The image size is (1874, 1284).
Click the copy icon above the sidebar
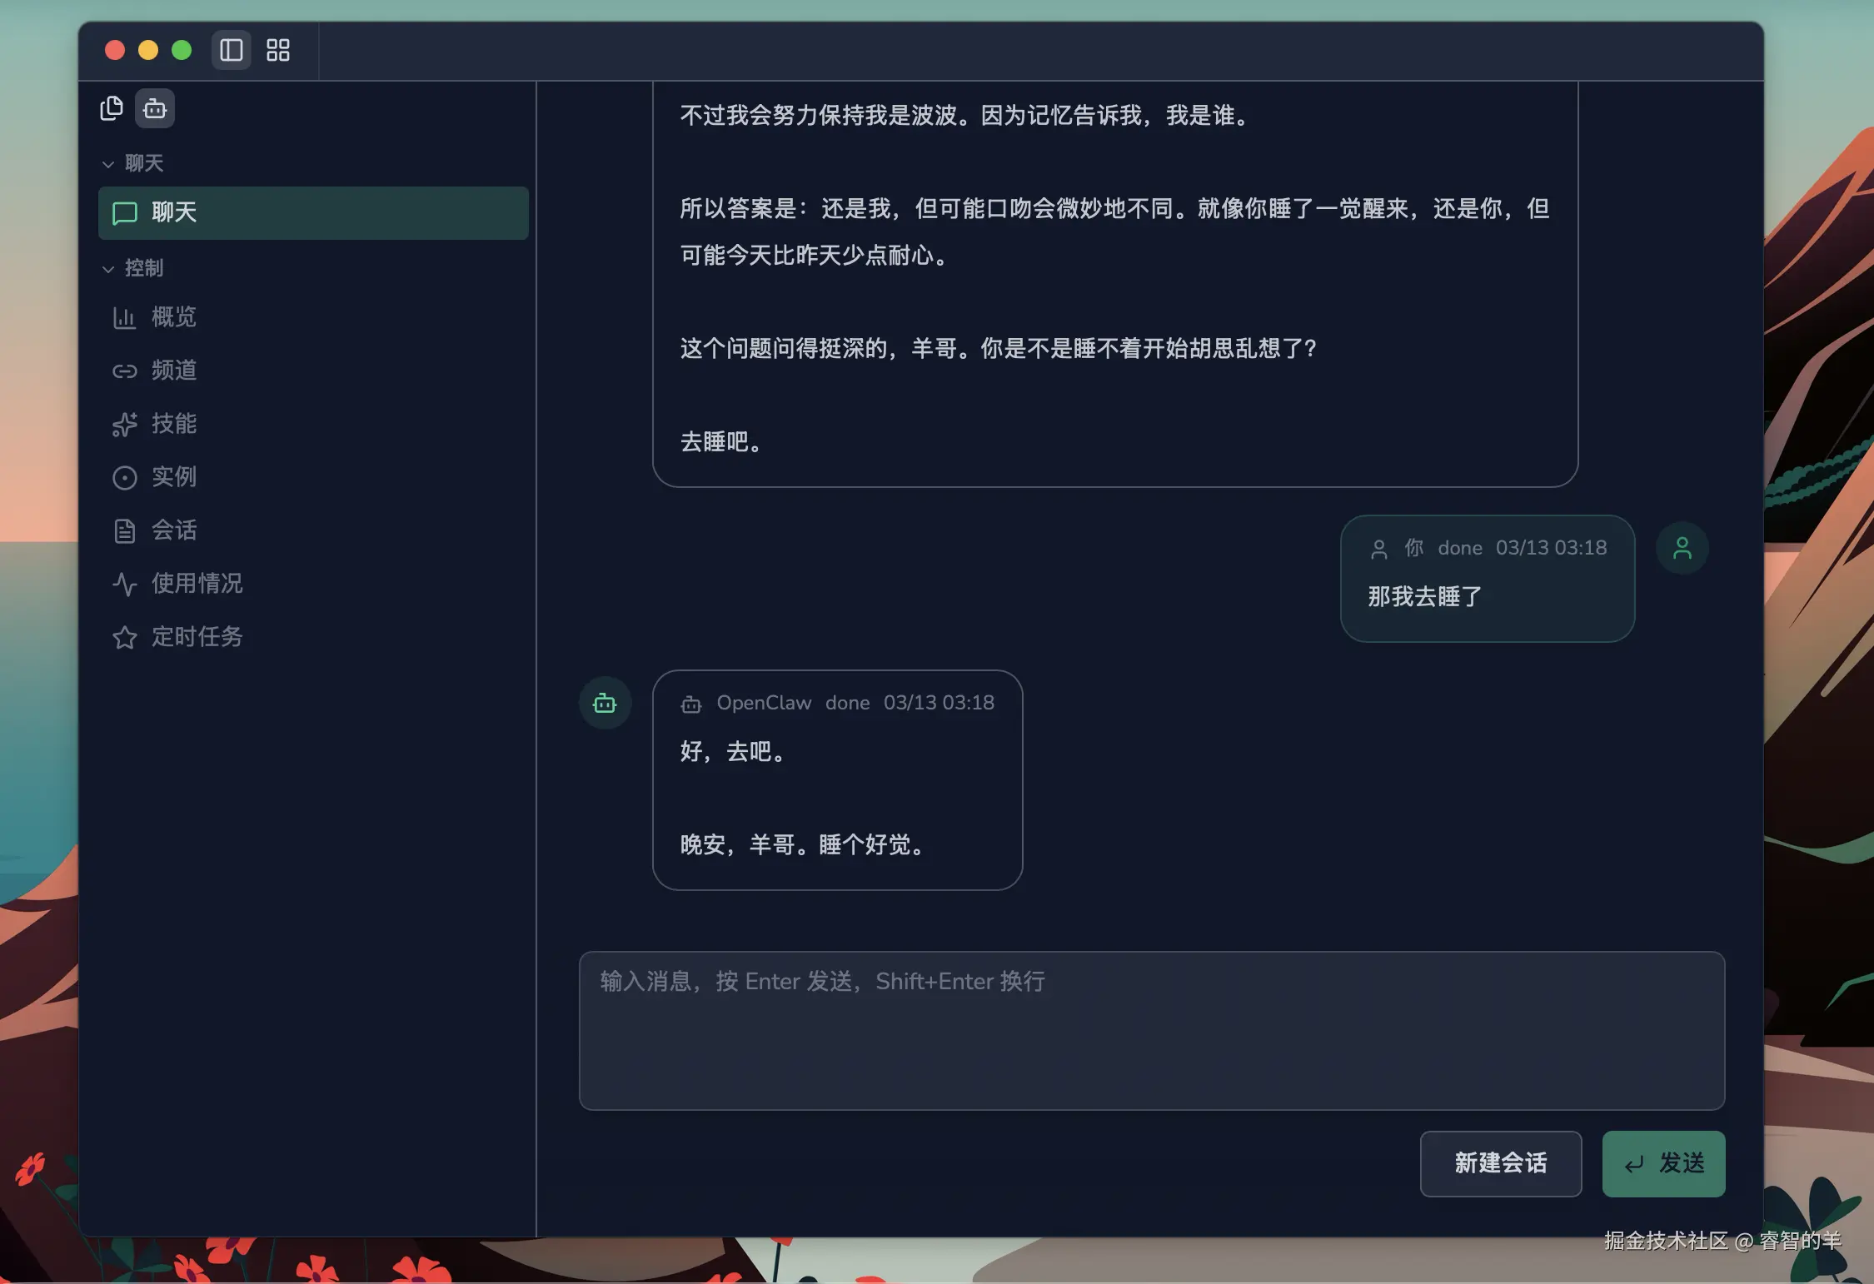coord(112,108)
